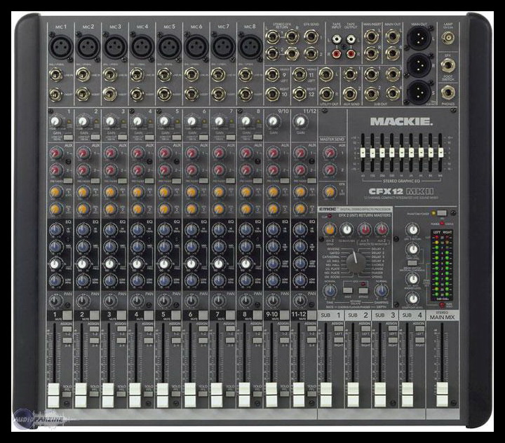Select channel 2 white mid frequency knob
This screenshot has height=443, width=505.
[83, 264]
